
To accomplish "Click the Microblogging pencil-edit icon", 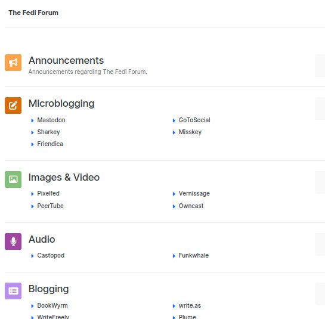I will tap(13, 106).
